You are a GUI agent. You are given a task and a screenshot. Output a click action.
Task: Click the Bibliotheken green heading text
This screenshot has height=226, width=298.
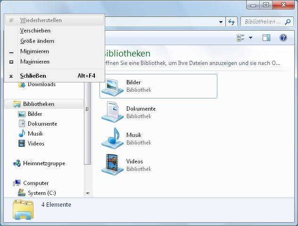(126, 54)
